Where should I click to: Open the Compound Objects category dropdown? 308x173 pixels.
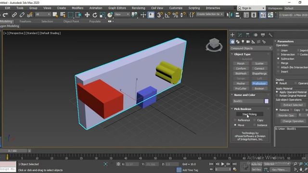tap(251, 48)
